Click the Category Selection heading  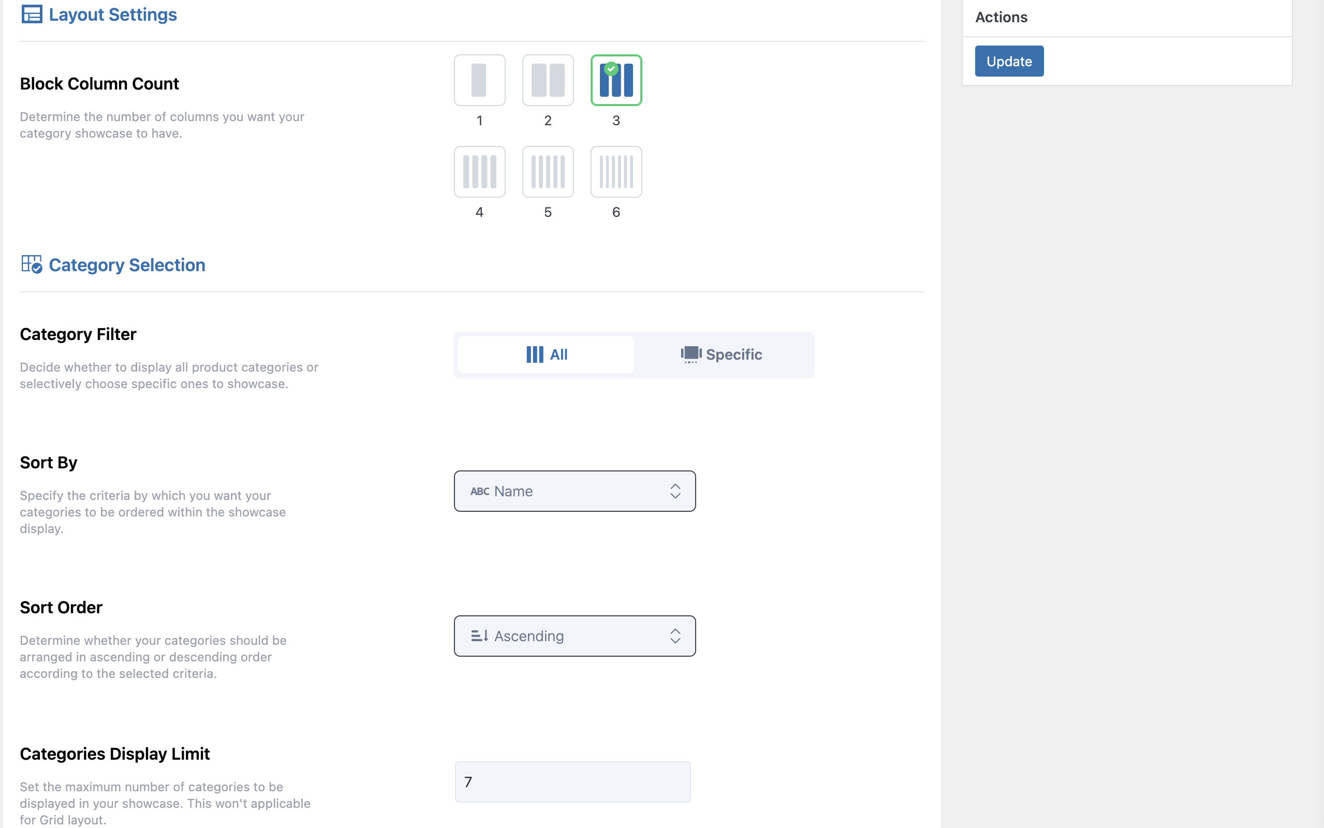click(x=127, y=265)
